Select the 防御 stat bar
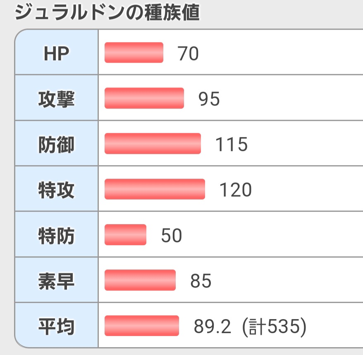Screen dimensions: 363x355 click(153, 144)
